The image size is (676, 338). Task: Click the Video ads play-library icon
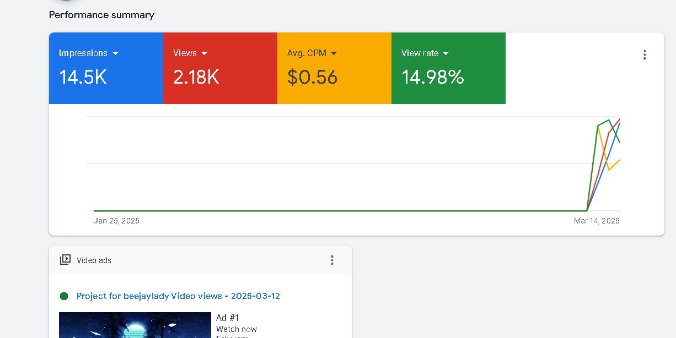(x=65, y=260)
